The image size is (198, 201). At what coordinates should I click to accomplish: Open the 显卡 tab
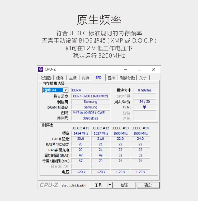(x=111, y=78)
